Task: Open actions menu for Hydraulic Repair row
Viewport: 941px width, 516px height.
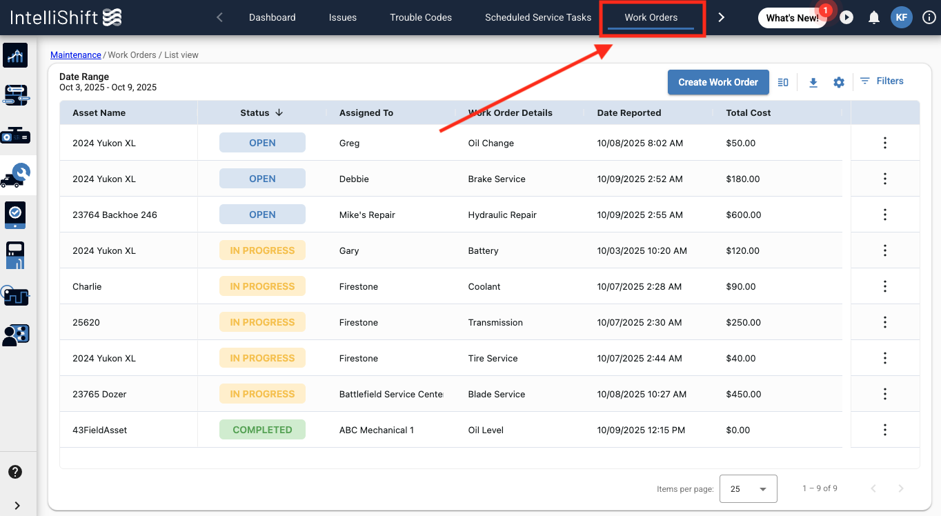Action: pos(885,215)
